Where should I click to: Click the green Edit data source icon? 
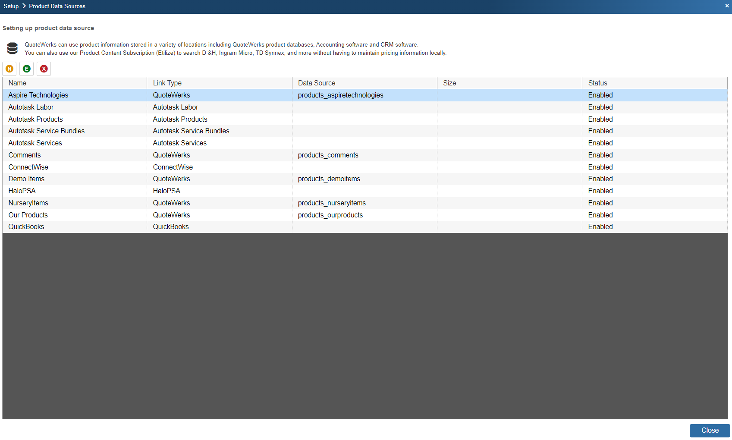[27, 69]
